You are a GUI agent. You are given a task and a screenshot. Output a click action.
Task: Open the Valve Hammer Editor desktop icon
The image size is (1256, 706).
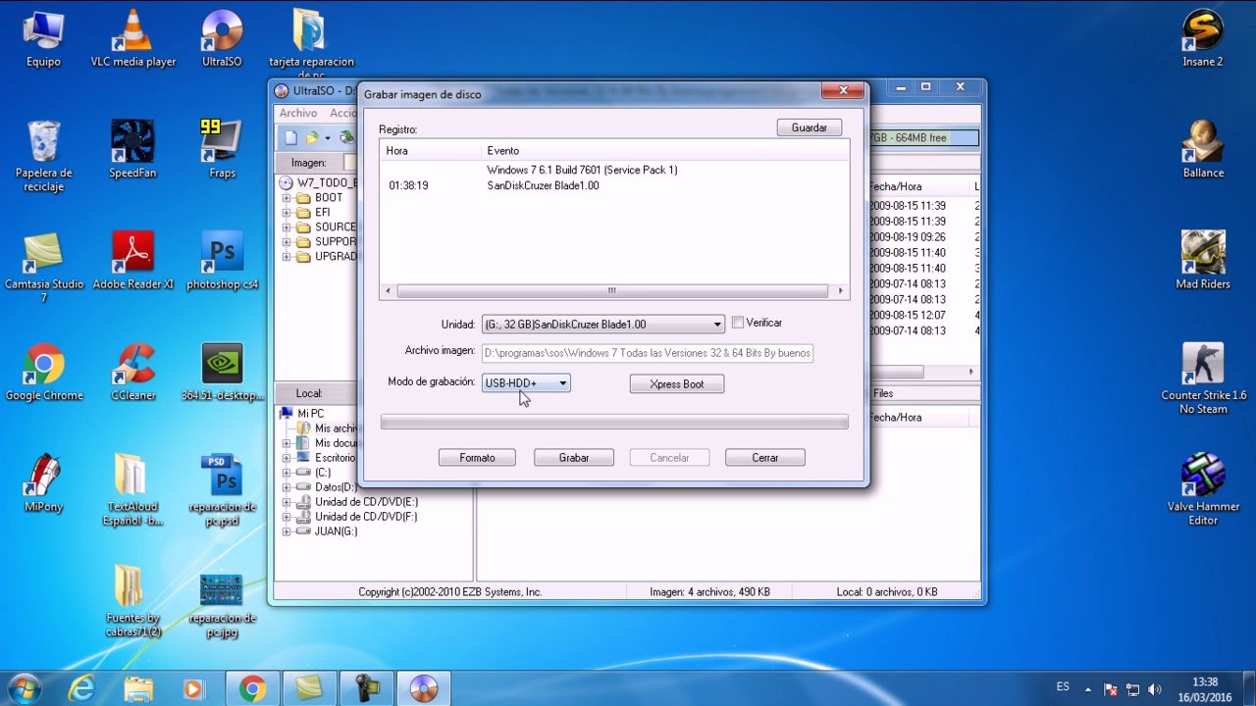point(1203,489)
